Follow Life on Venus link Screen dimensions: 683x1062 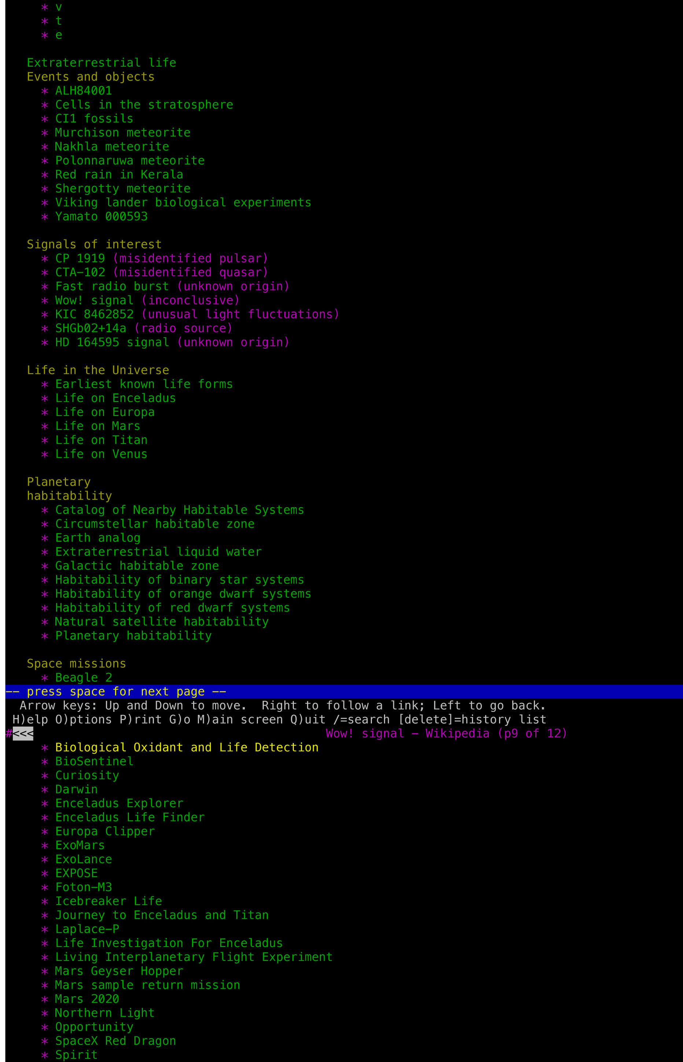101,454
